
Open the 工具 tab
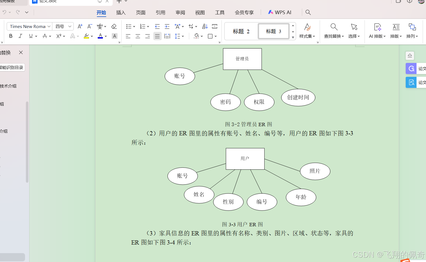click(220, 12)
